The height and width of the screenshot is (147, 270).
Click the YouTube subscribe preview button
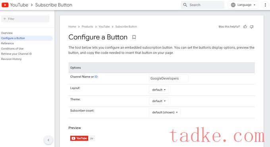[x=79, y=138]
